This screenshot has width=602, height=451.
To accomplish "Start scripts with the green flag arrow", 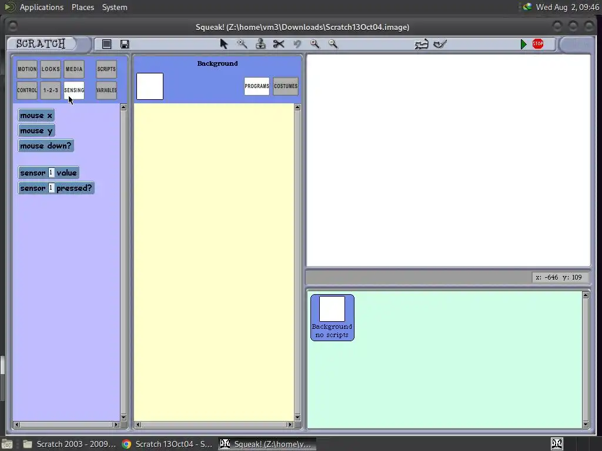I will [523, 44].
